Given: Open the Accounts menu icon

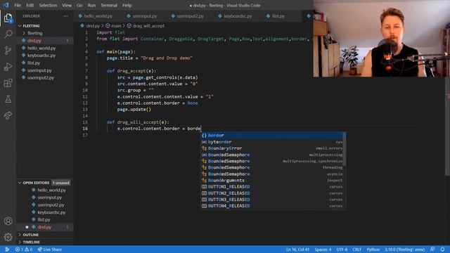Looking at the screenshot, I should (8, 221).
